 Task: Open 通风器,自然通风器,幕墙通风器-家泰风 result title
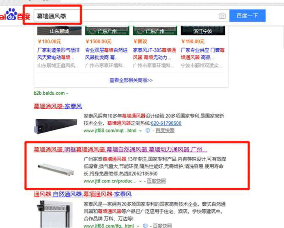click(x=83, y=194)
